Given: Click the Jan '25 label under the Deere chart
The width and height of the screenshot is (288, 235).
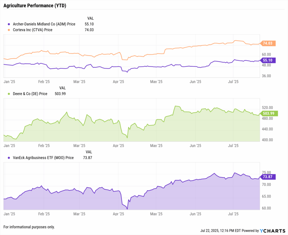Looking at the screenshot, I should coord(9,146).
